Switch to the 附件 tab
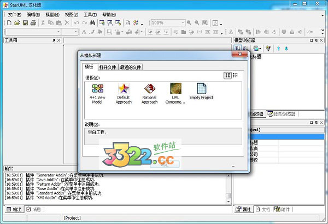The image size is (328, 224). [x=283, y=209]
